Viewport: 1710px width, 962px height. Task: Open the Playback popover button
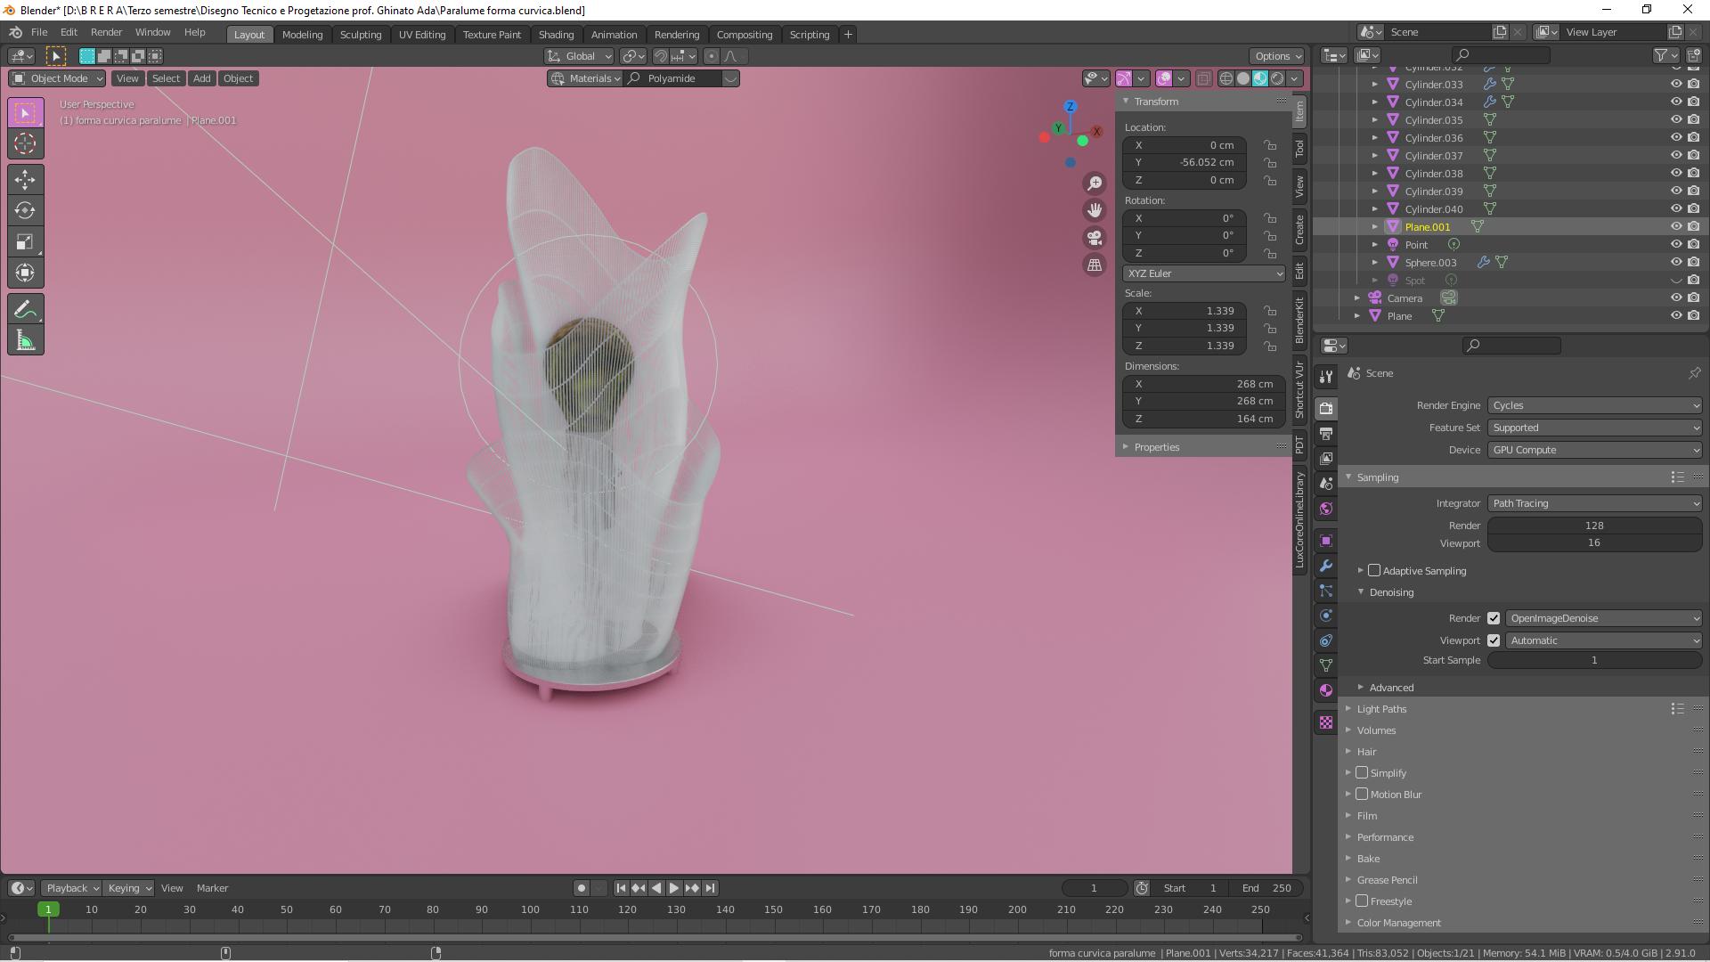point(72,888)
